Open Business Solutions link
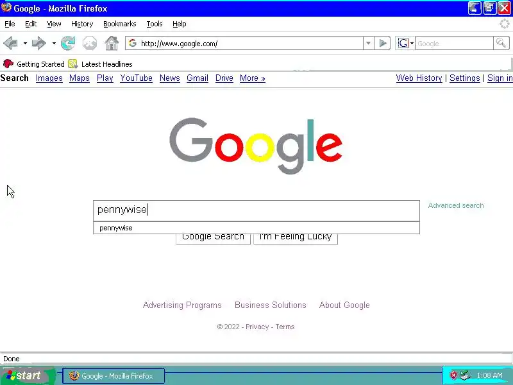The image size is (513, 385). click(x=271, y=305)
